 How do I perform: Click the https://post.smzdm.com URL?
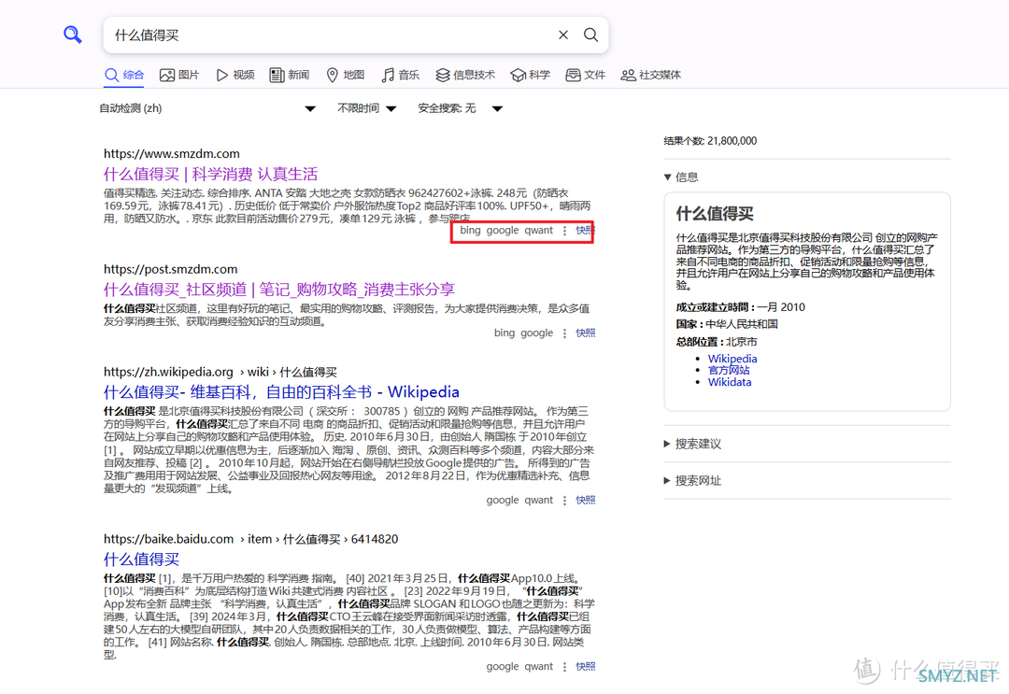coord(171,270)
